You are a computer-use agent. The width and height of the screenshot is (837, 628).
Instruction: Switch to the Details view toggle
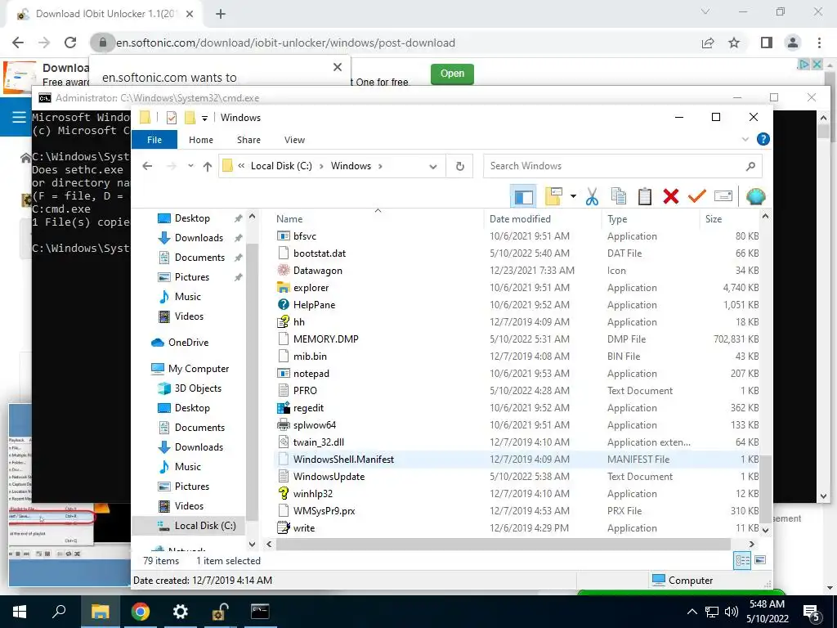coord(742,560)
